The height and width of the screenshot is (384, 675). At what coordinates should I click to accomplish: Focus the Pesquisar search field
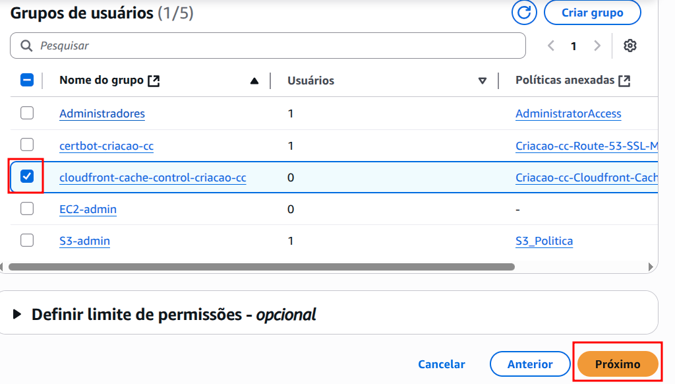pos(277,46)
